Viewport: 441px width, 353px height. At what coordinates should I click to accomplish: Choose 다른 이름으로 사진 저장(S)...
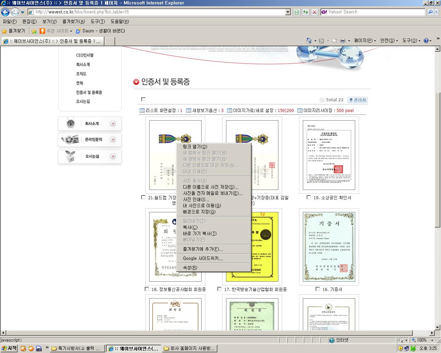(214, 187)
